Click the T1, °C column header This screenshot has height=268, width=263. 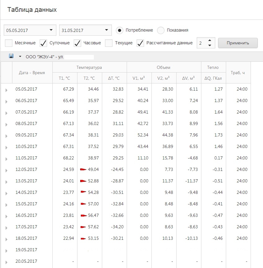click(x=65, y=78)
